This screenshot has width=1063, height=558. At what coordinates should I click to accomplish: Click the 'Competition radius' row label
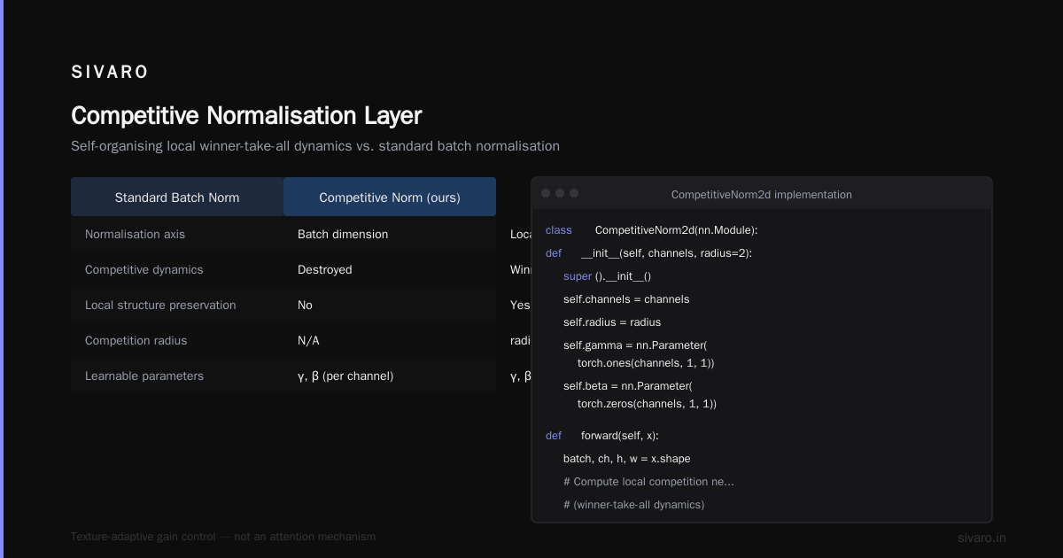136,341
